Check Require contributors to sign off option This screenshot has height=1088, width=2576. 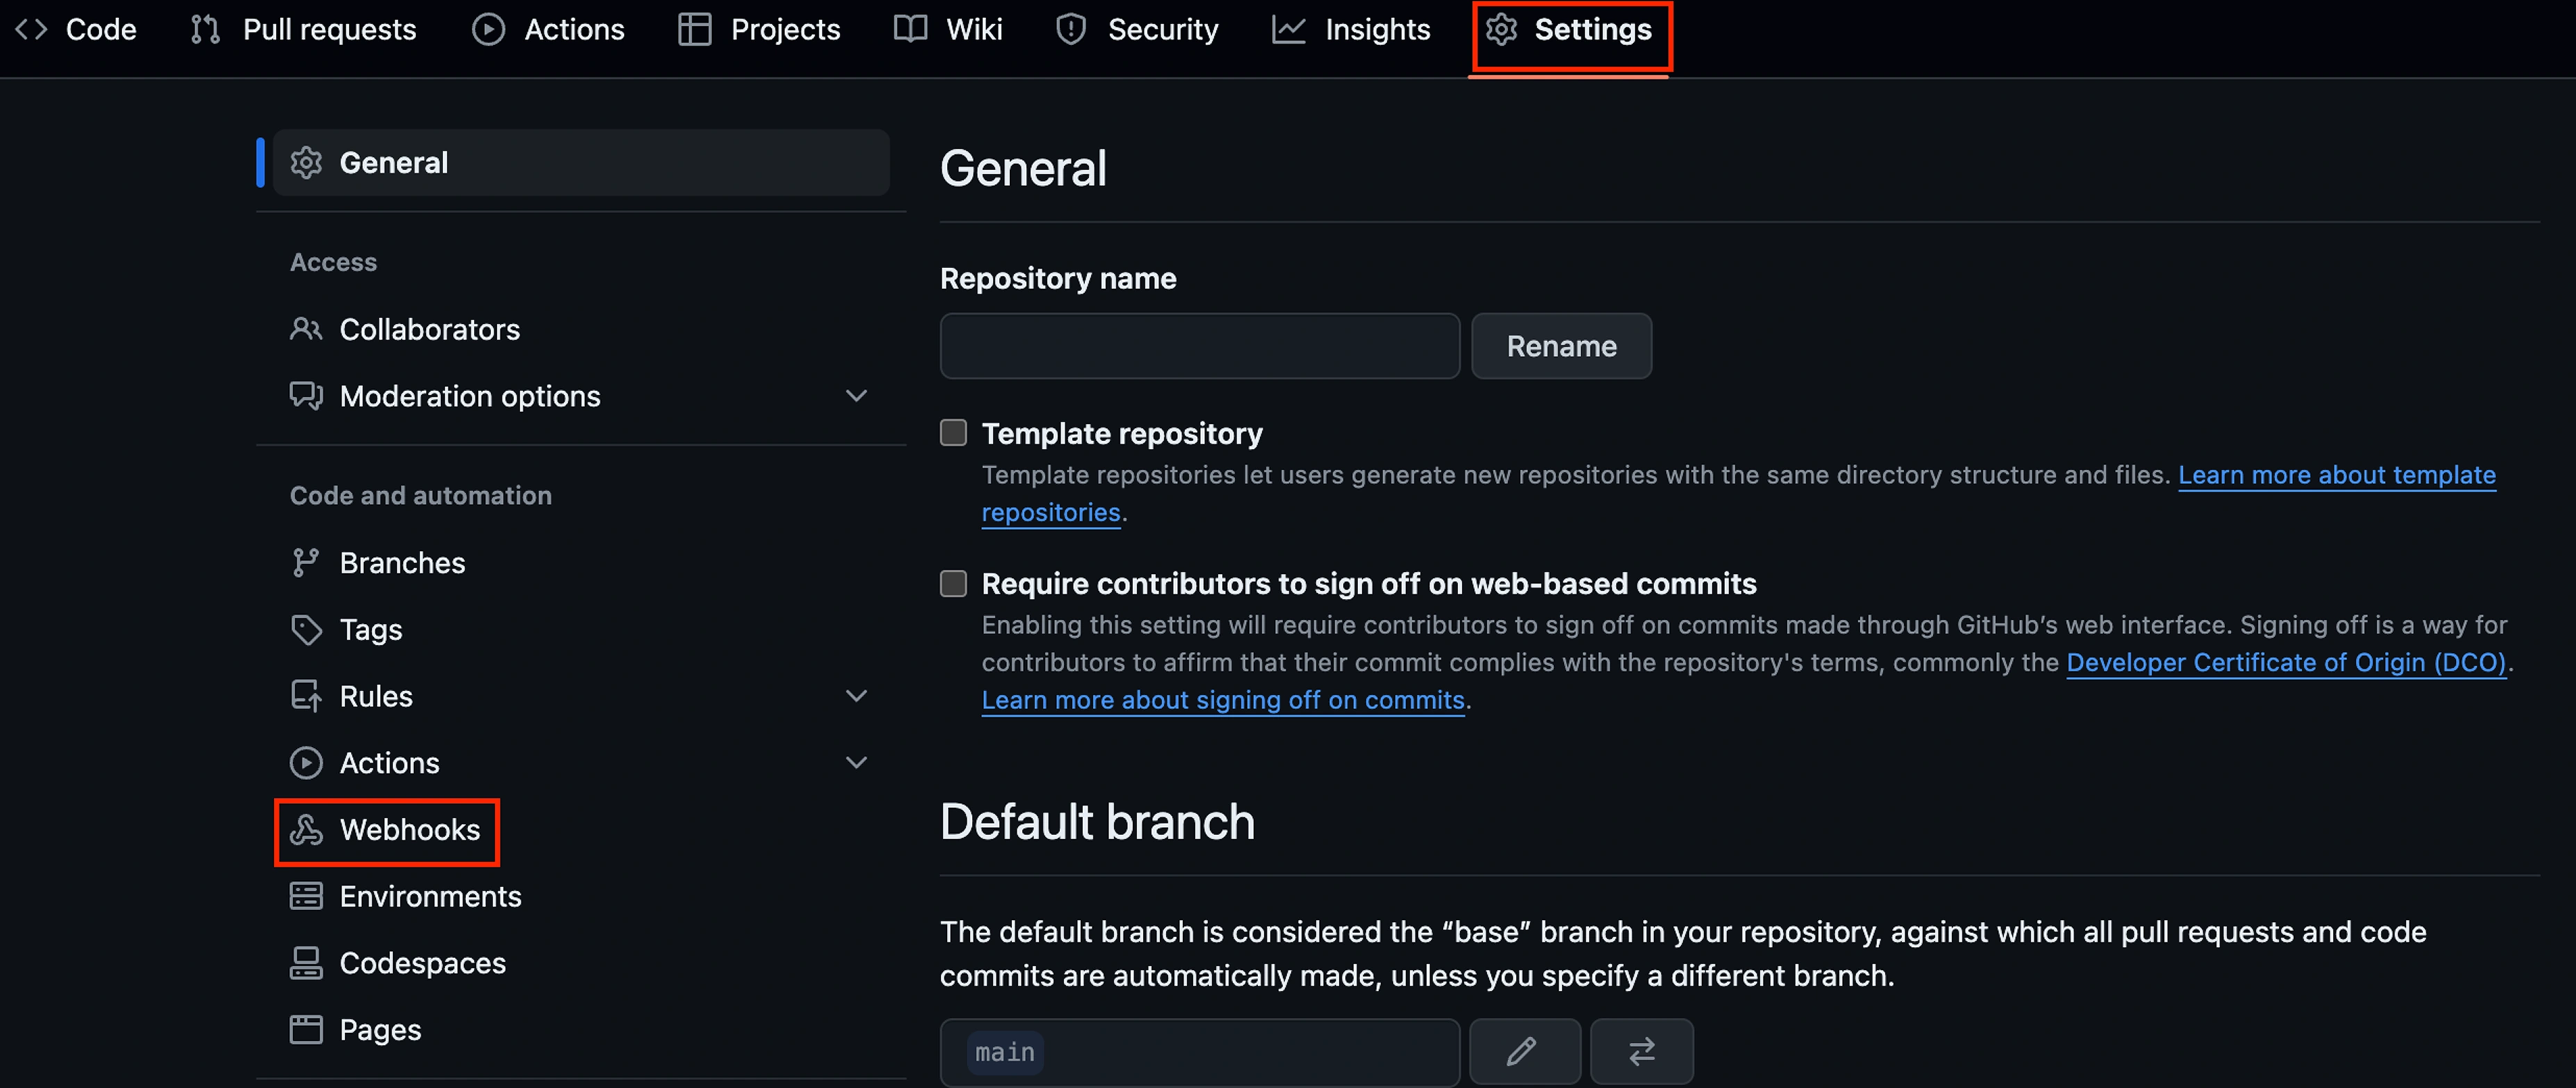point(952,583)
